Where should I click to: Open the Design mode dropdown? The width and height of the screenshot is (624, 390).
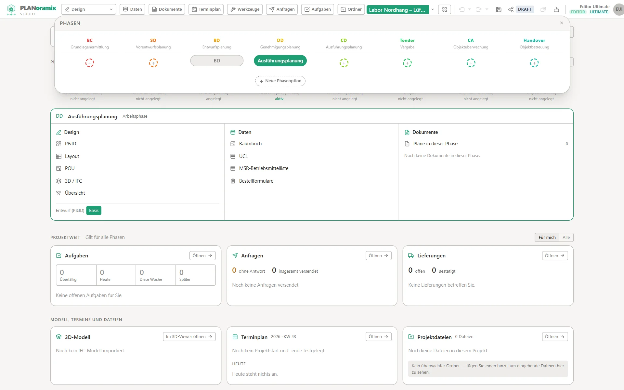tap(88, 9)
